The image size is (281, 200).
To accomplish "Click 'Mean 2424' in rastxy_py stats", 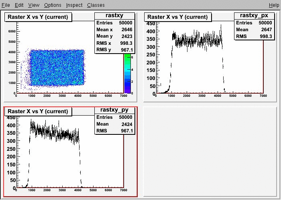I will (114, 124).
